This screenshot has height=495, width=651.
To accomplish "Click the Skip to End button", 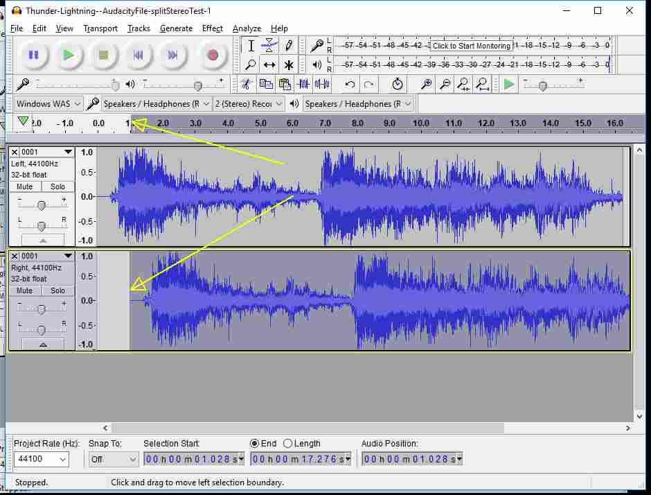I will pyautogui.click(x=173, y=55).
